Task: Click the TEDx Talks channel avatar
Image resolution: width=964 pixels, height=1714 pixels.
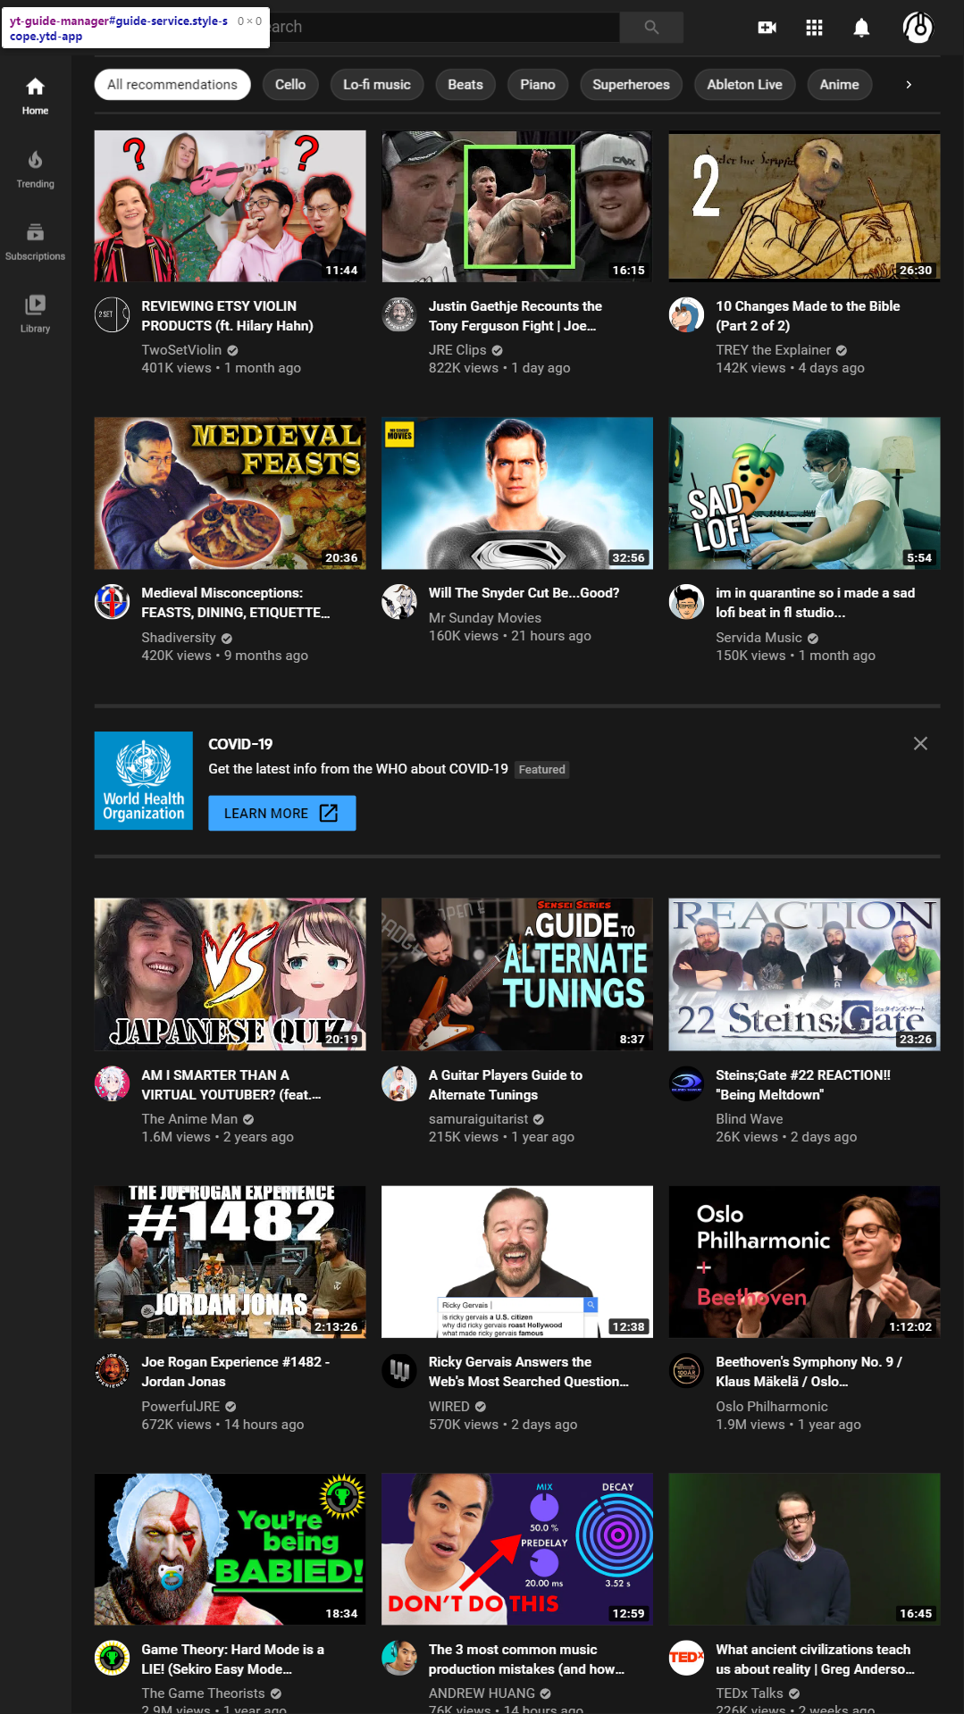Action: click(686, 1658)
